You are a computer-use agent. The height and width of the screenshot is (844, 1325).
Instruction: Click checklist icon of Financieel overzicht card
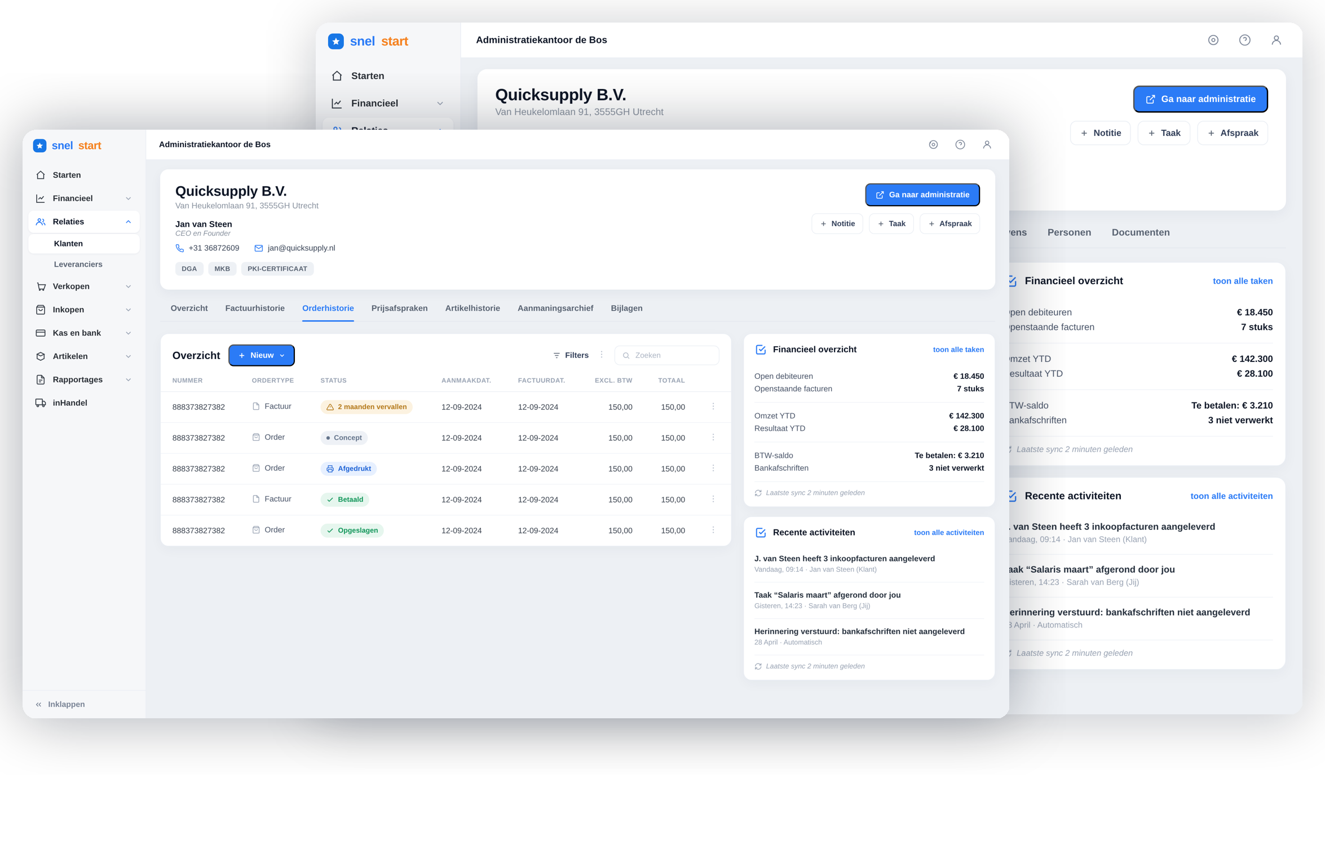point(761,350)
